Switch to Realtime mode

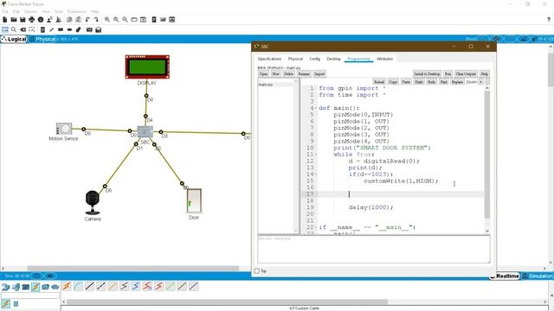(506, 276)
